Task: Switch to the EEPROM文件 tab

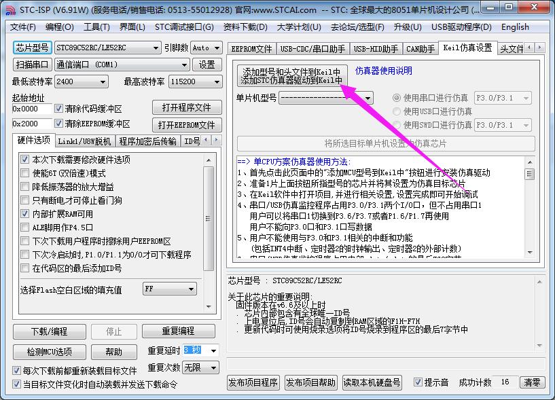Action: [x=251, y=49]
